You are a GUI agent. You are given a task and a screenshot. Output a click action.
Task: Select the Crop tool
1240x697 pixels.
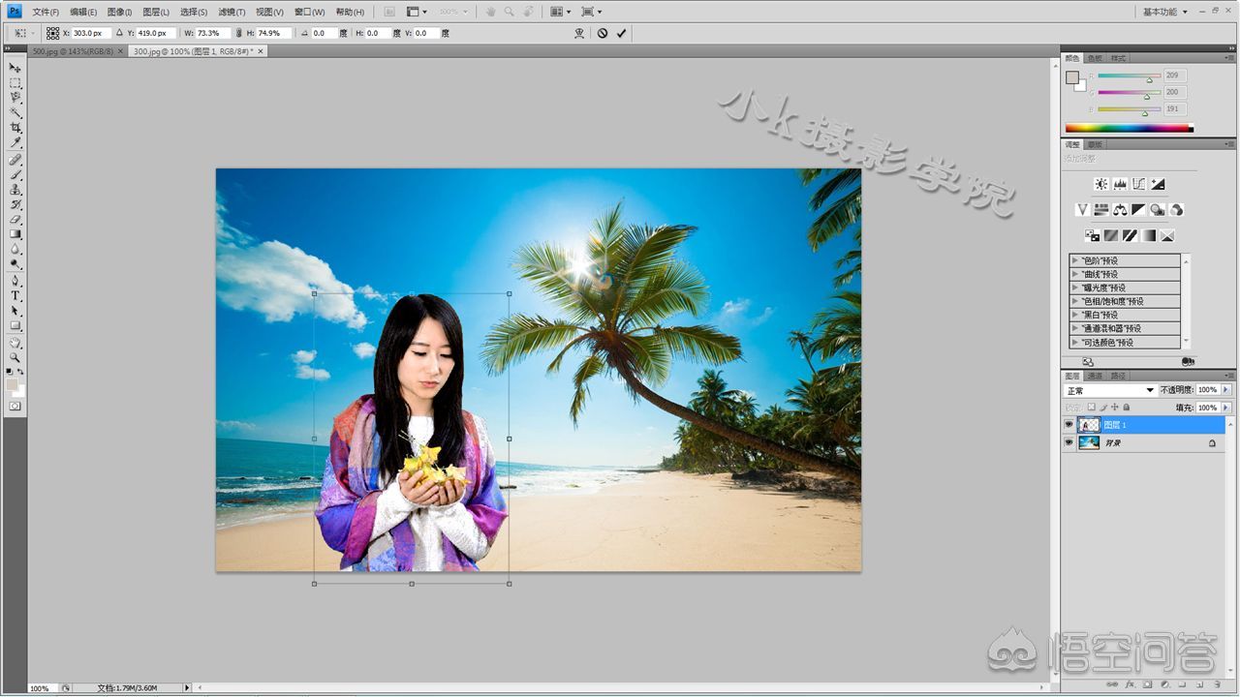click(15, 127)
